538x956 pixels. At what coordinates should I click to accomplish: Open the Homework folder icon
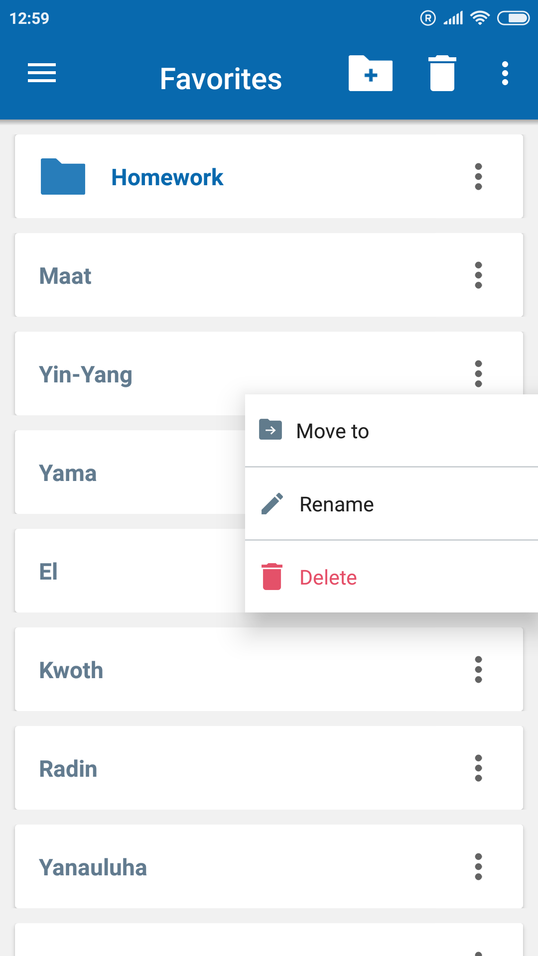tap(63, 176)
